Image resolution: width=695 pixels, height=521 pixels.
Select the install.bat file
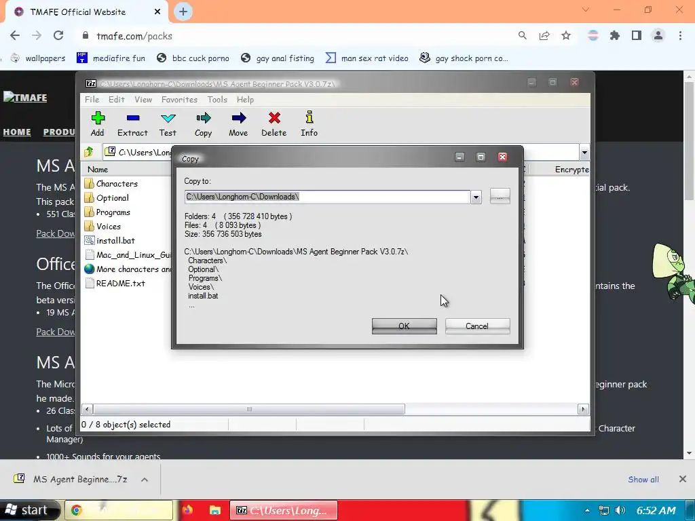110,240
